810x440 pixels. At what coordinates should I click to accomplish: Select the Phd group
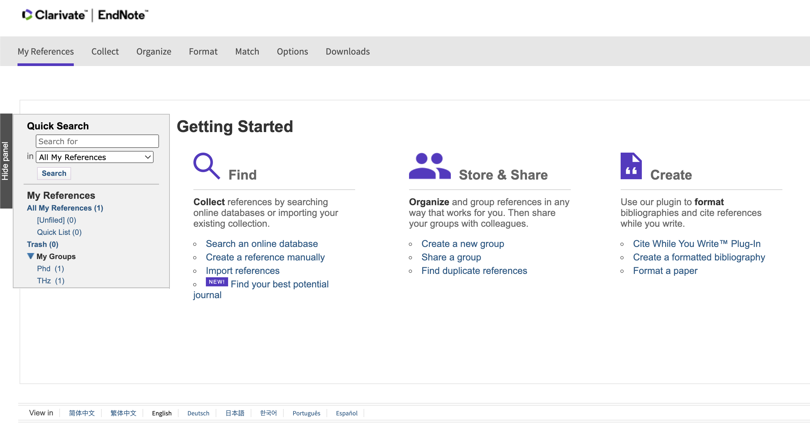point(44,269)
